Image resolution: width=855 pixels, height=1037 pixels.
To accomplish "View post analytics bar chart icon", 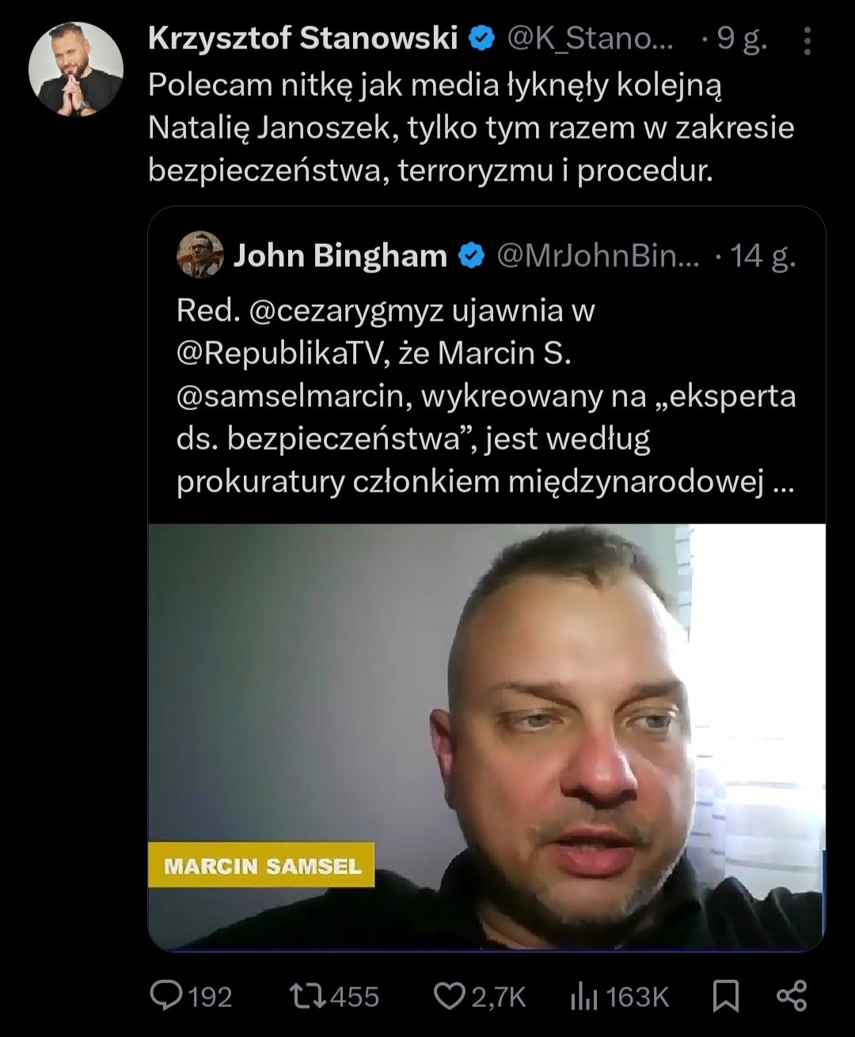I will tap(584, 996).
